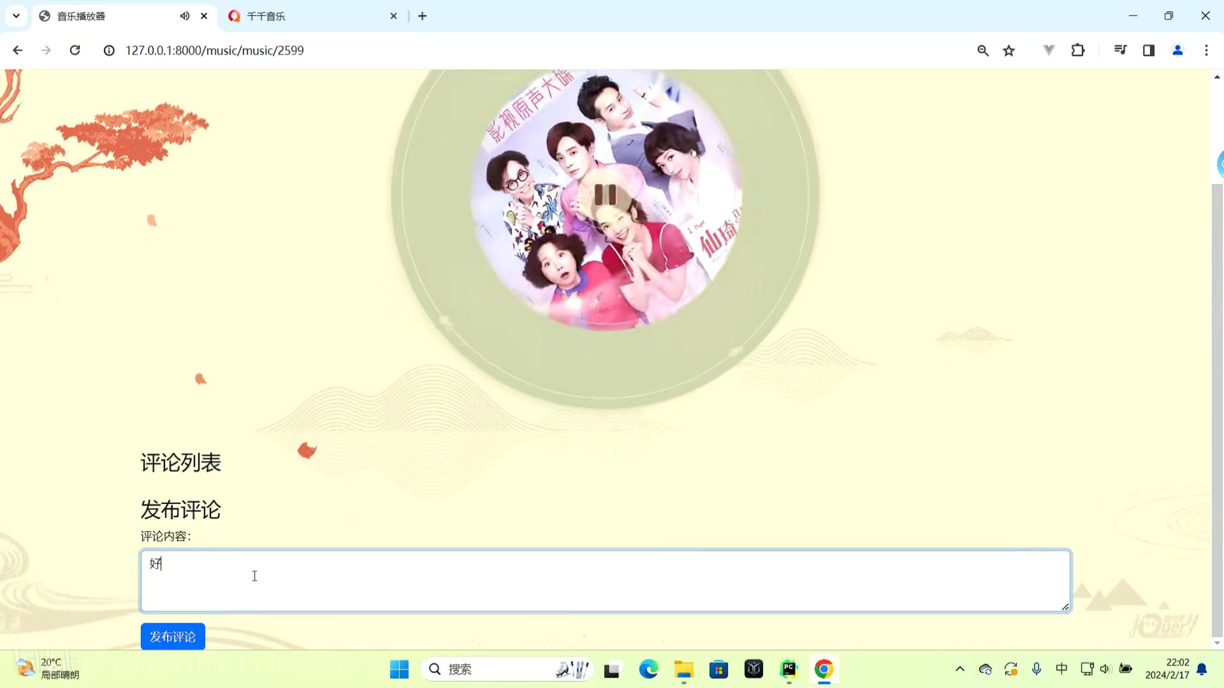The width and height of the screenshot is (1224, 688).
Task: Open Microsoft Store from taskbar
Action: (719, 669)
